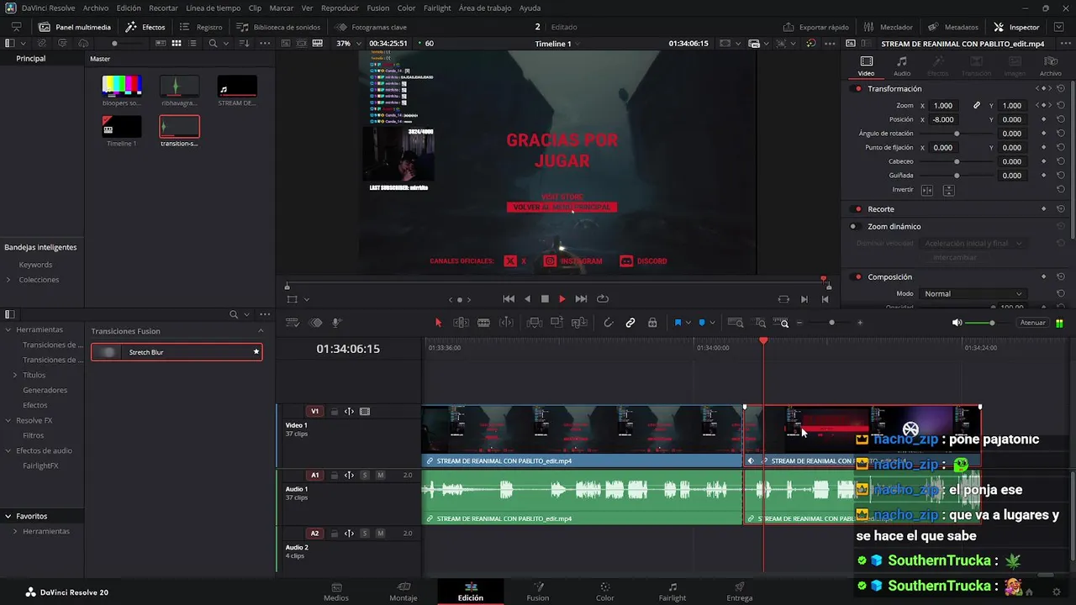Switch to the Montaje page

(403, 592)
